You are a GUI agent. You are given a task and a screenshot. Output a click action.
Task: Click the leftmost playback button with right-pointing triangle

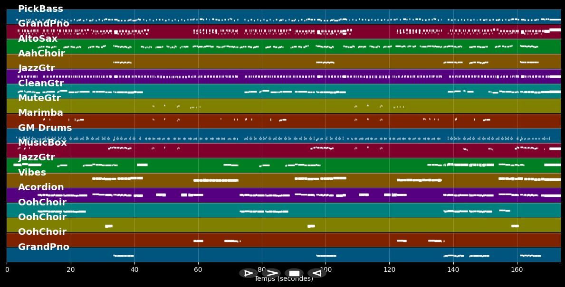[x=248, y=273]
